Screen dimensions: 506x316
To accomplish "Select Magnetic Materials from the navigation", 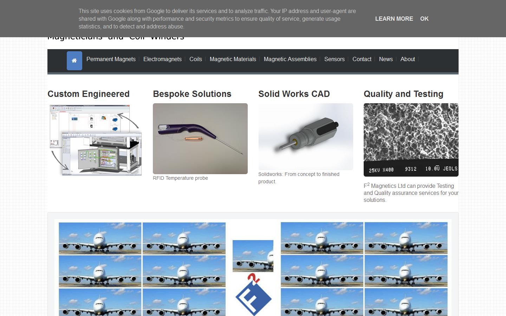I will pyautogui.click(x=233, y=59).
